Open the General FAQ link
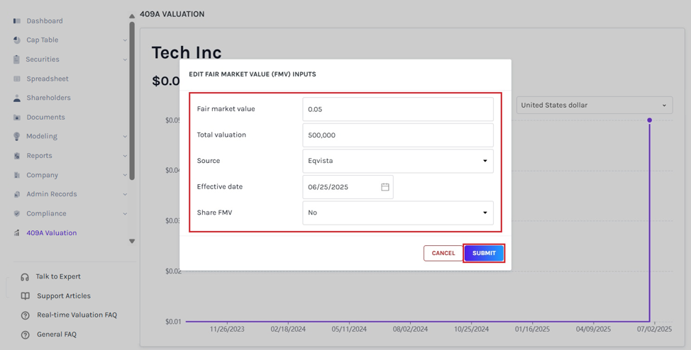 click(x=57, y=334)
